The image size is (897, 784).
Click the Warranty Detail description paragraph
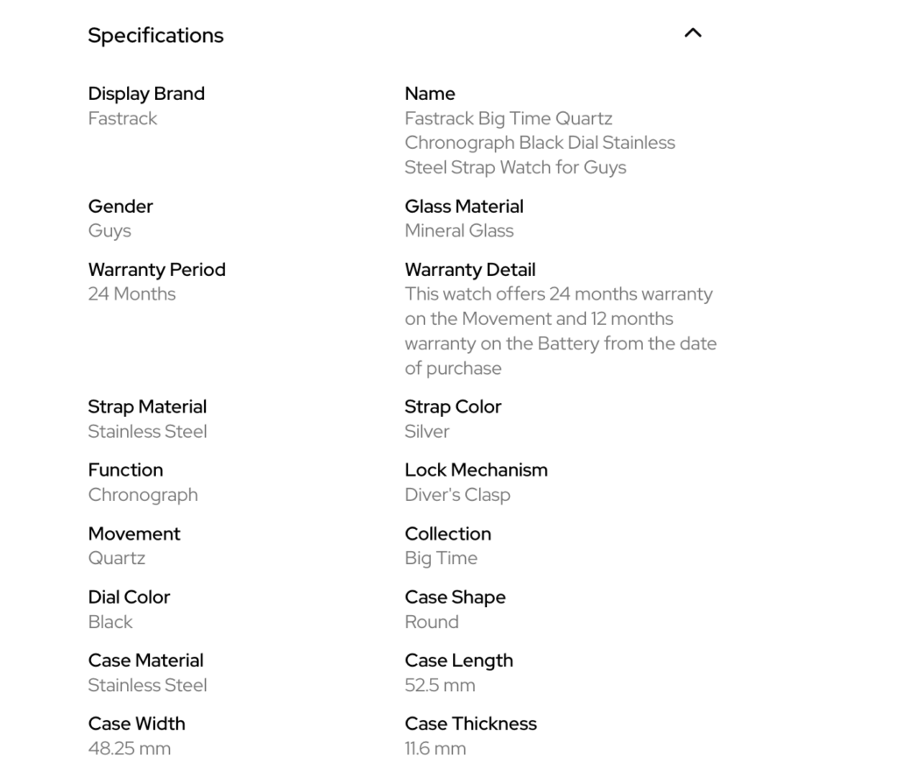561,331
